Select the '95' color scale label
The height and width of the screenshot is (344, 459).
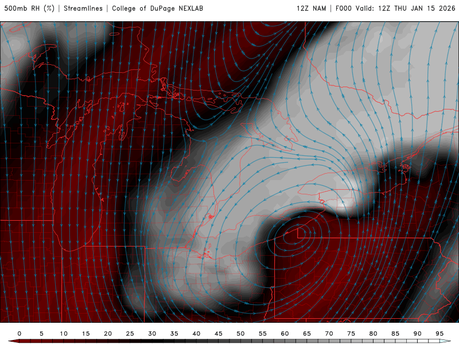tap(439, 334)
